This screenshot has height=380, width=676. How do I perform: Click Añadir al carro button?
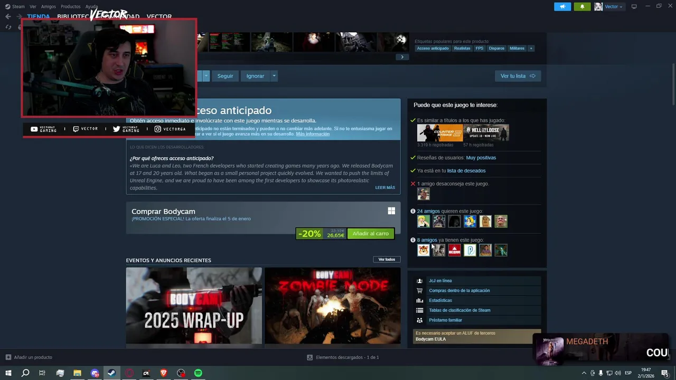point(370,233)
